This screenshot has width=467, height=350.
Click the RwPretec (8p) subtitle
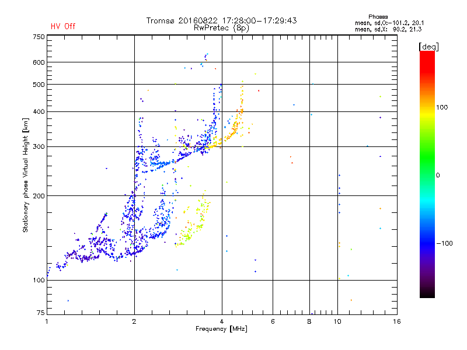pyautogui.click(x=221, y=28)
